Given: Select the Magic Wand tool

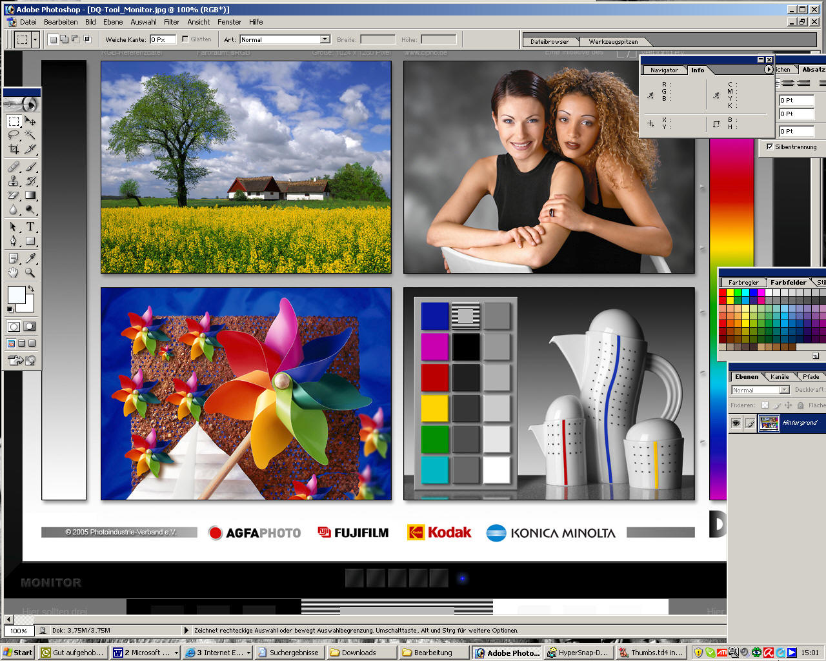Looking at the screenshot, I should tap(30, 135).
